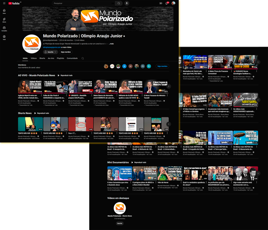
Task: Open Qual é a verdadeira aparência de Jesus thumbnail
Action: point(195,173)
